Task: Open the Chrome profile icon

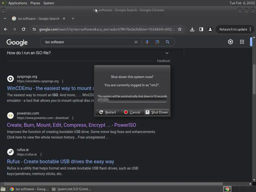Action: pyautogui.click(x=210, y=29)
